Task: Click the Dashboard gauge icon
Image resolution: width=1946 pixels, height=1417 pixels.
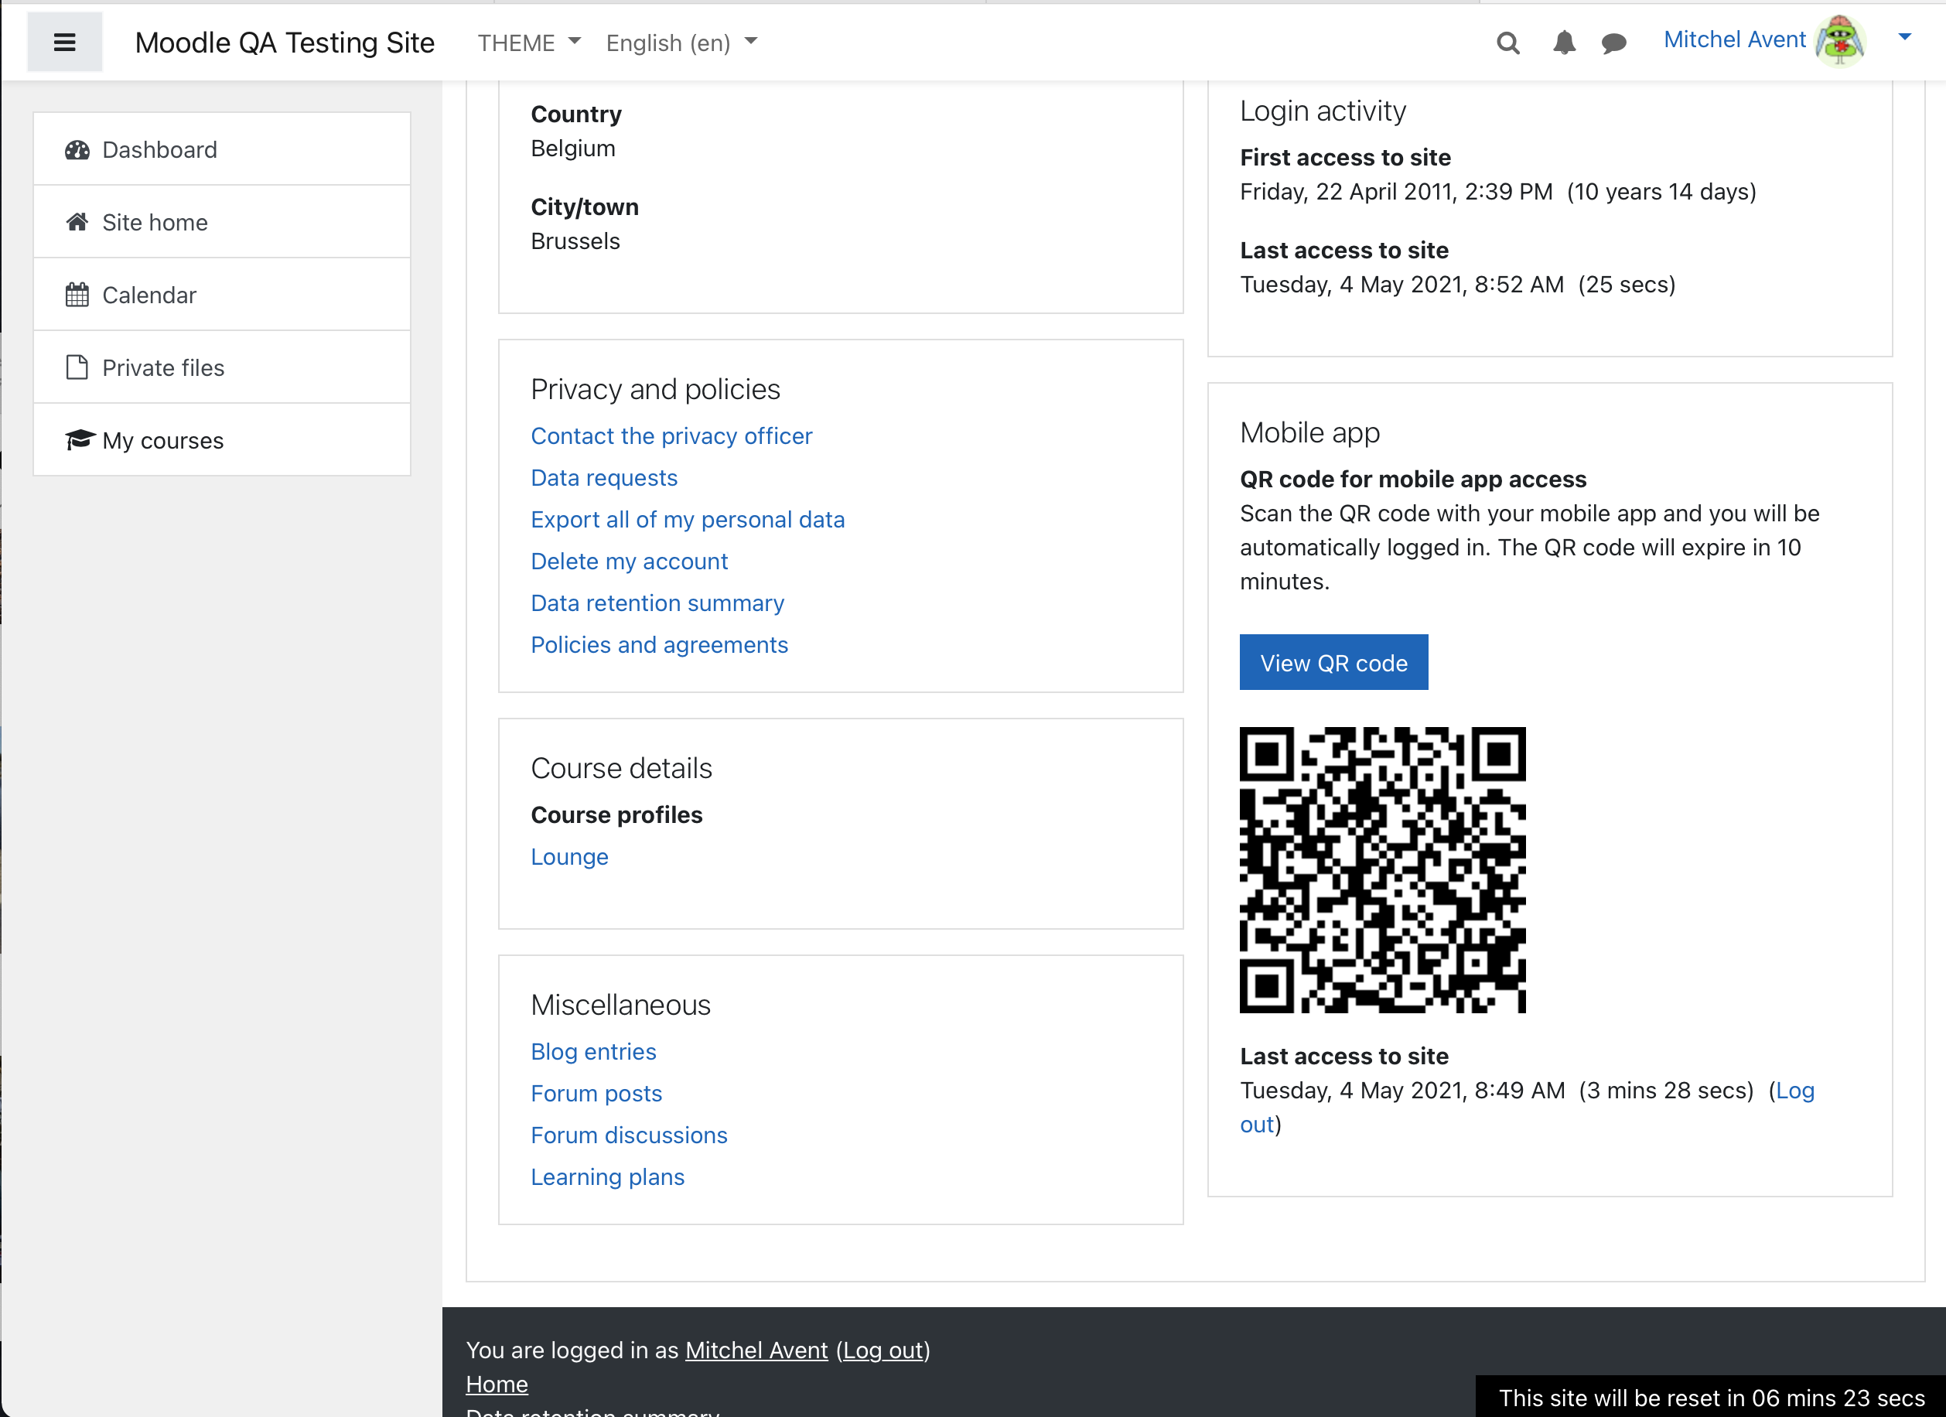Action: pos(77,150)
